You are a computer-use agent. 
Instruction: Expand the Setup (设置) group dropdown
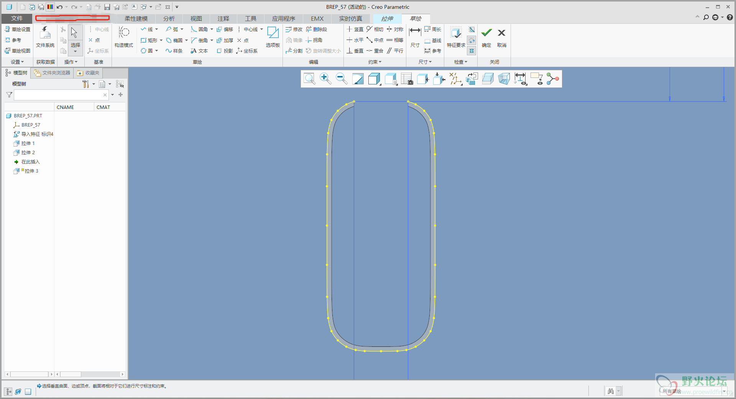(17, 62)
